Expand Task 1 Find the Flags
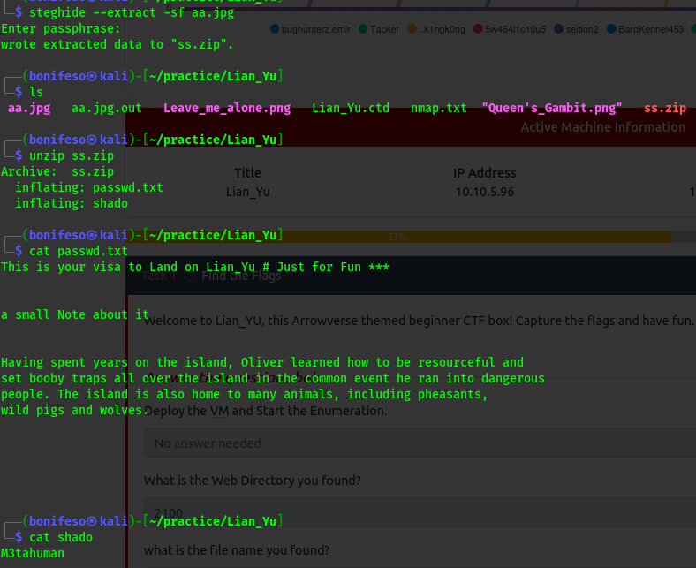 241,276
